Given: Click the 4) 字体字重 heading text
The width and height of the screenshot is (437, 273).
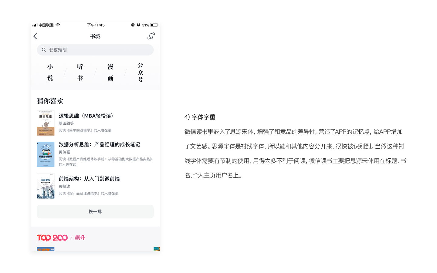Looking at the screenshot, I should point(200,117).
